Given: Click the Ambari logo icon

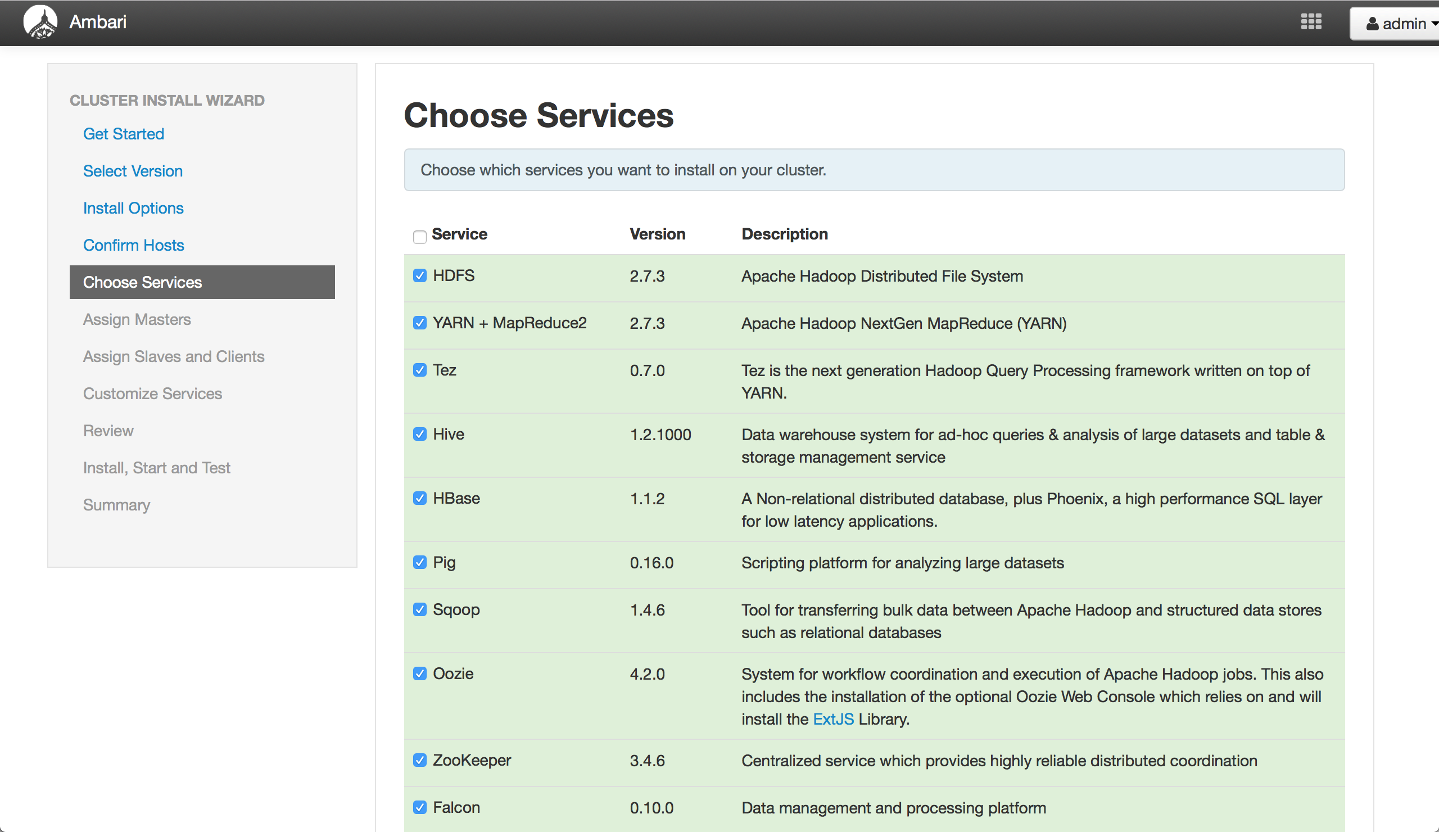Looking at the screenshot, I should click(x=40, y=22).
